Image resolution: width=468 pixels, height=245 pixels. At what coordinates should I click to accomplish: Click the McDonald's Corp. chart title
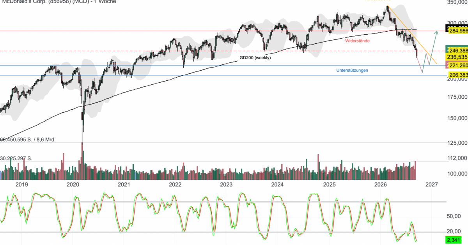58,2
